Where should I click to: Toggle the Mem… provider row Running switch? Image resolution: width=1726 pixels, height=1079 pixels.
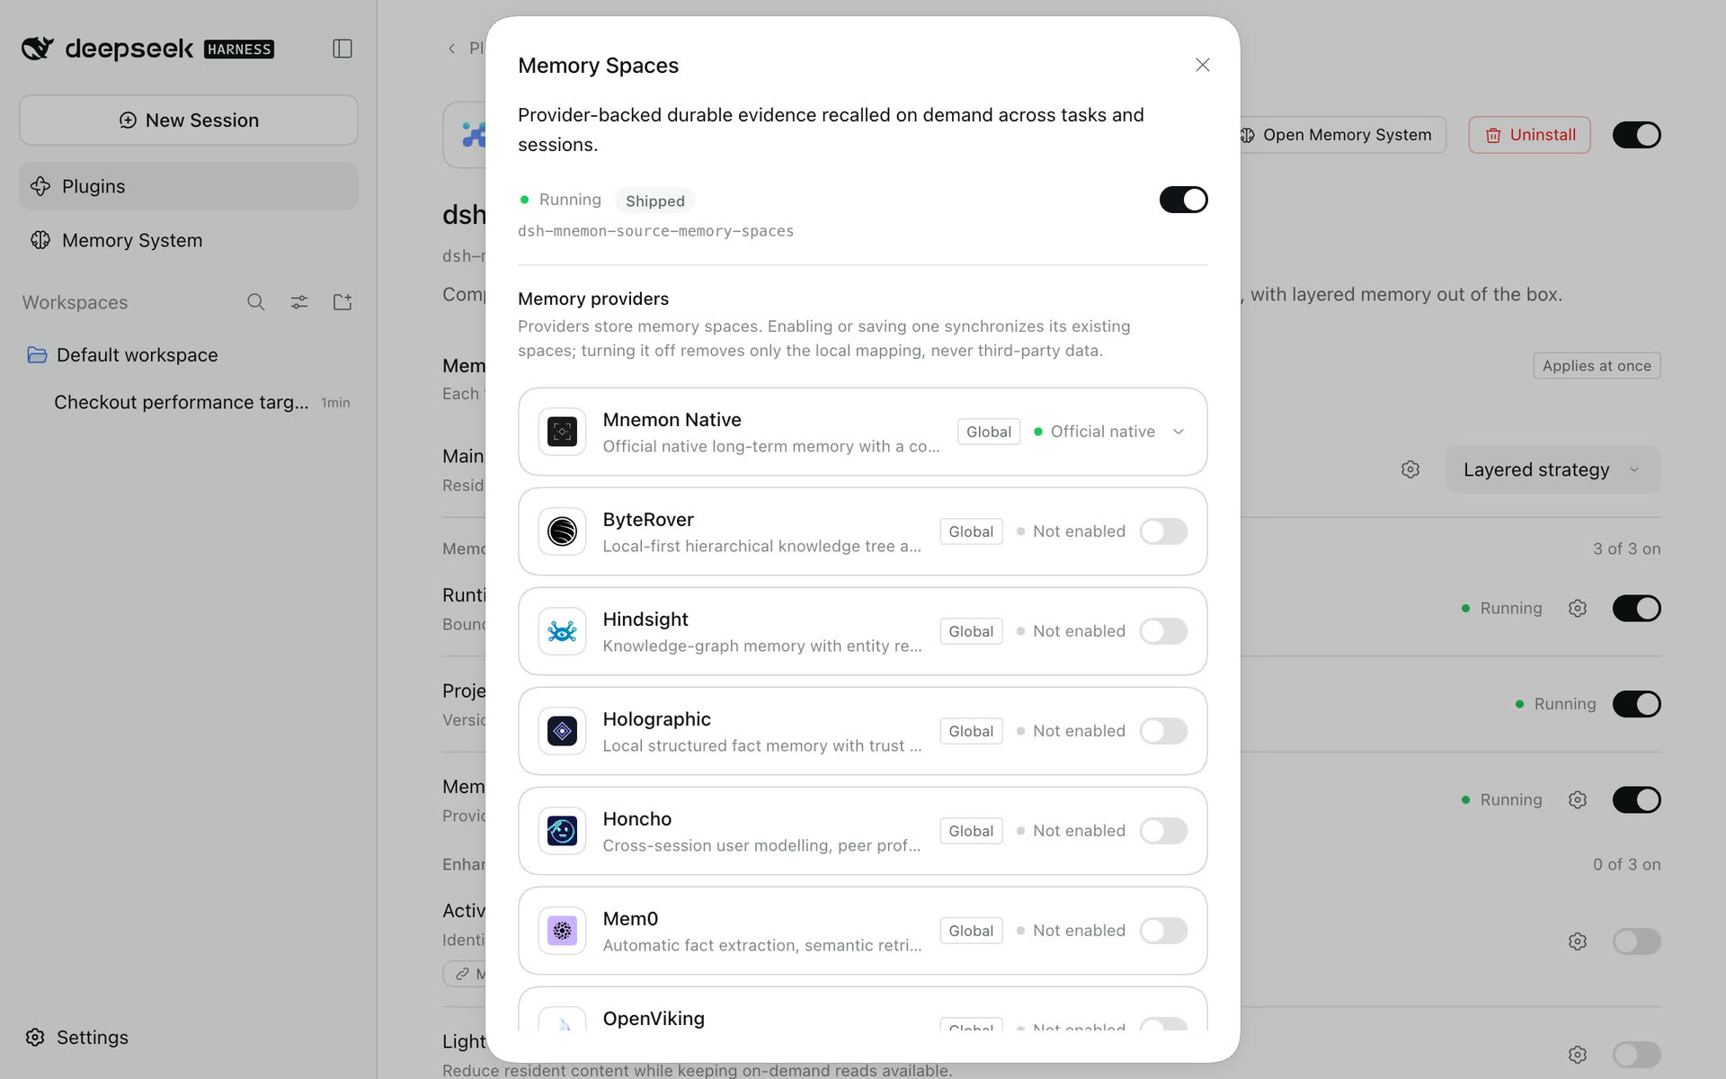(1636, 800)
